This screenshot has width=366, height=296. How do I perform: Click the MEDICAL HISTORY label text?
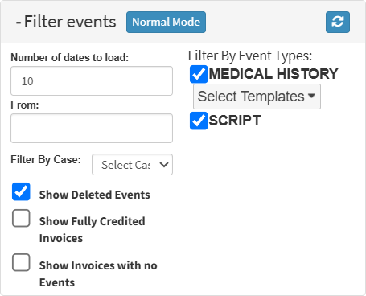[x=273, y=74]
